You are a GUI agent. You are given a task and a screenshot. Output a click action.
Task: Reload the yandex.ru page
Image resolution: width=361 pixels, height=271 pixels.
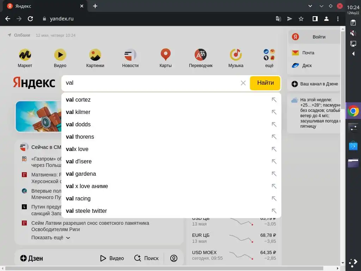(x=30, y=19)
